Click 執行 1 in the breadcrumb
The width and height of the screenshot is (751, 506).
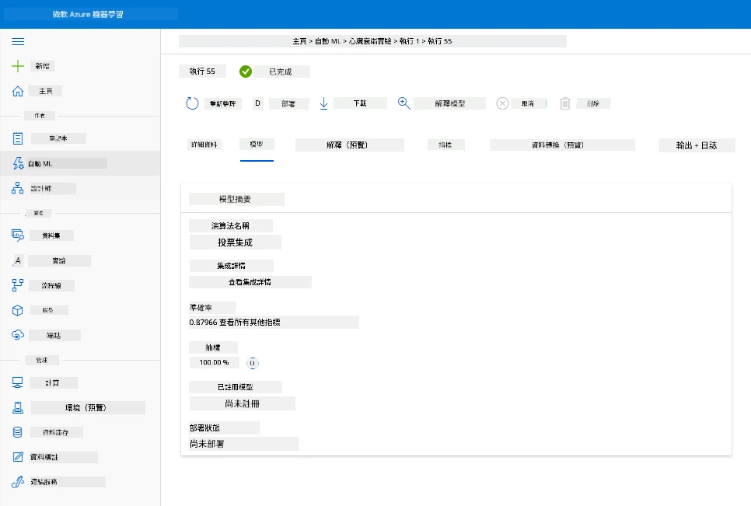[410, 41]
